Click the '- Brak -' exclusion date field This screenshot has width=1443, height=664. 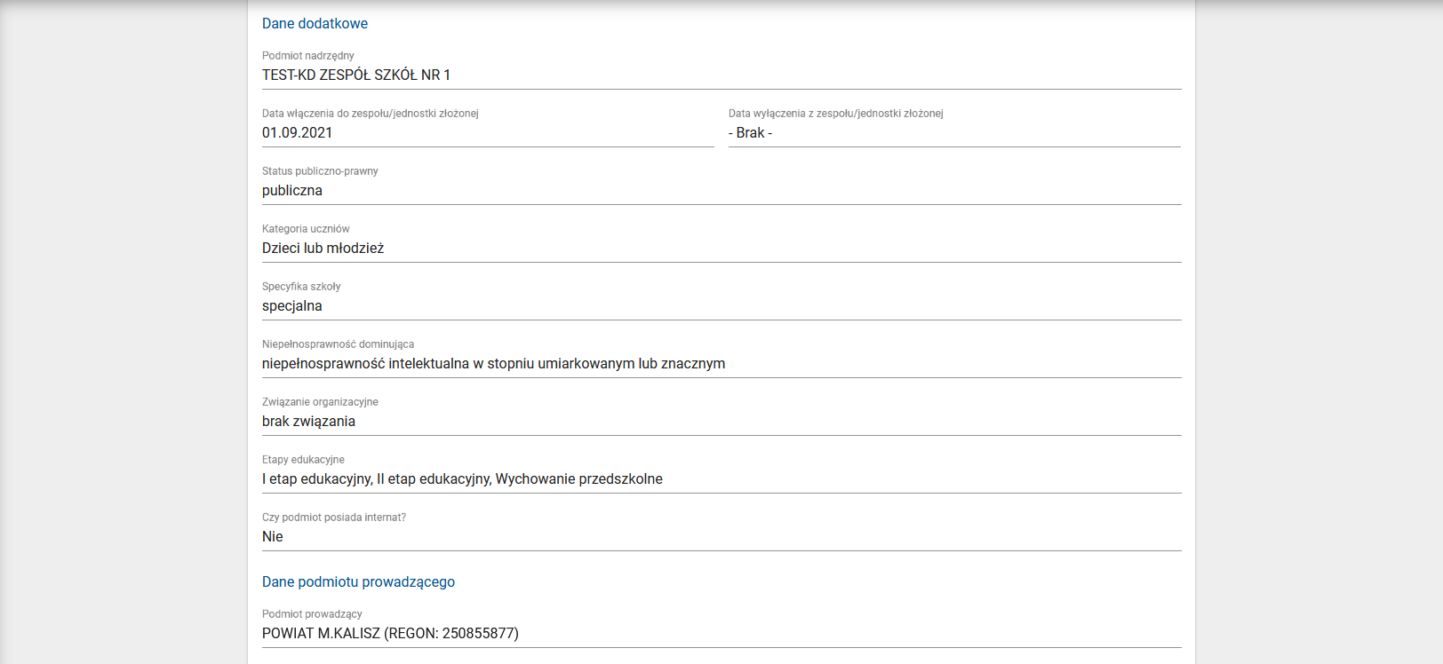pyautogui.click(x=751, y=133)
